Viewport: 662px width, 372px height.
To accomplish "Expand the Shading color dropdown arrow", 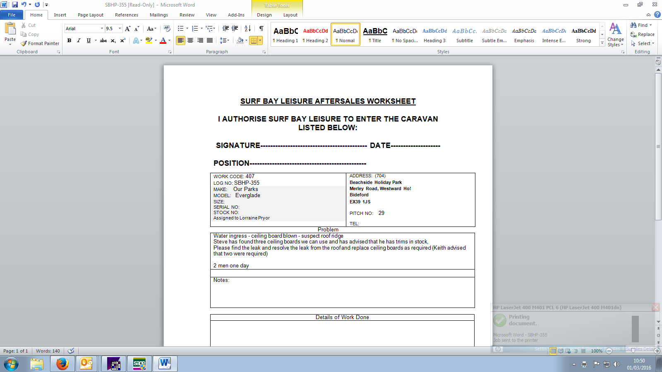I will (x=246, y=41).
